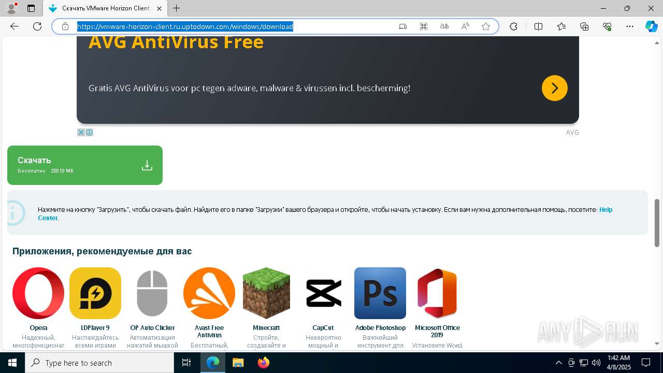Click the Edge profile avatar icon

click(x=11, y=8)
